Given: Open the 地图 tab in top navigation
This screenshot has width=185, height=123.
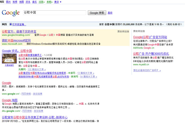Looking at the screenshot, I should (x=21, y=2).
